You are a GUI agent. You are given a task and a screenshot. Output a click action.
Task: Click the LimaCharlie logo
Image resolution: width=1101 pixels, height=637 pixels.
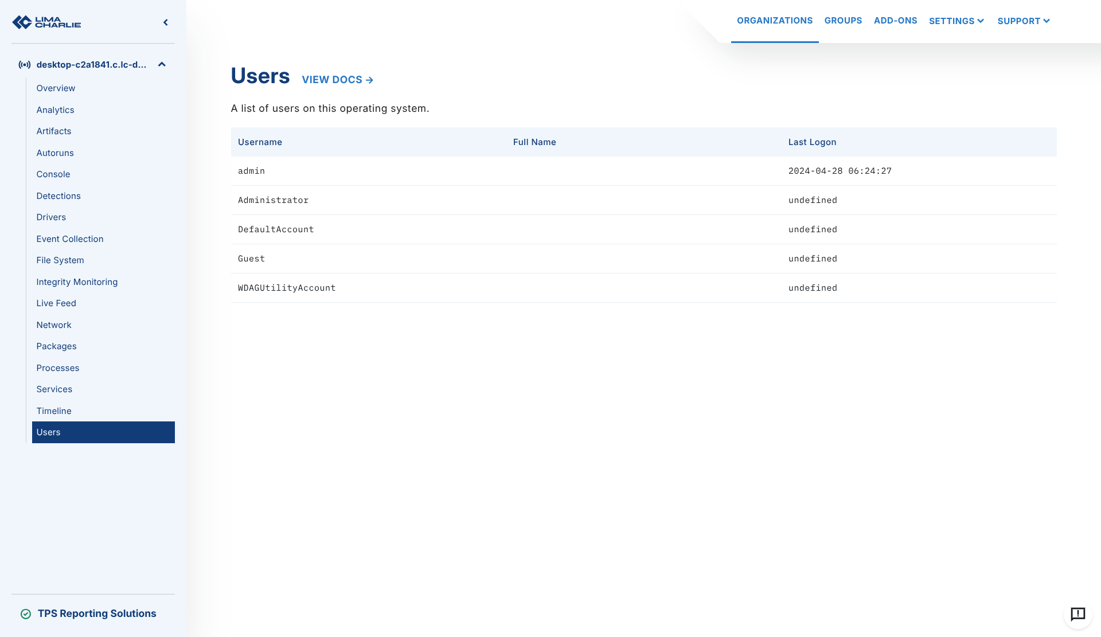coord(46,22)
